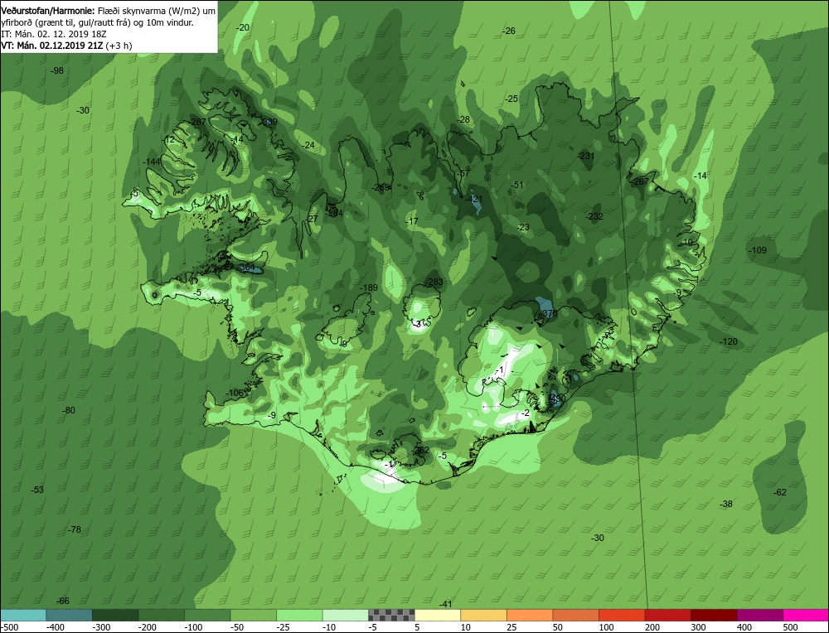Click the '-28' map value
This screenshot has width=829, height=633.
(463, 119)
